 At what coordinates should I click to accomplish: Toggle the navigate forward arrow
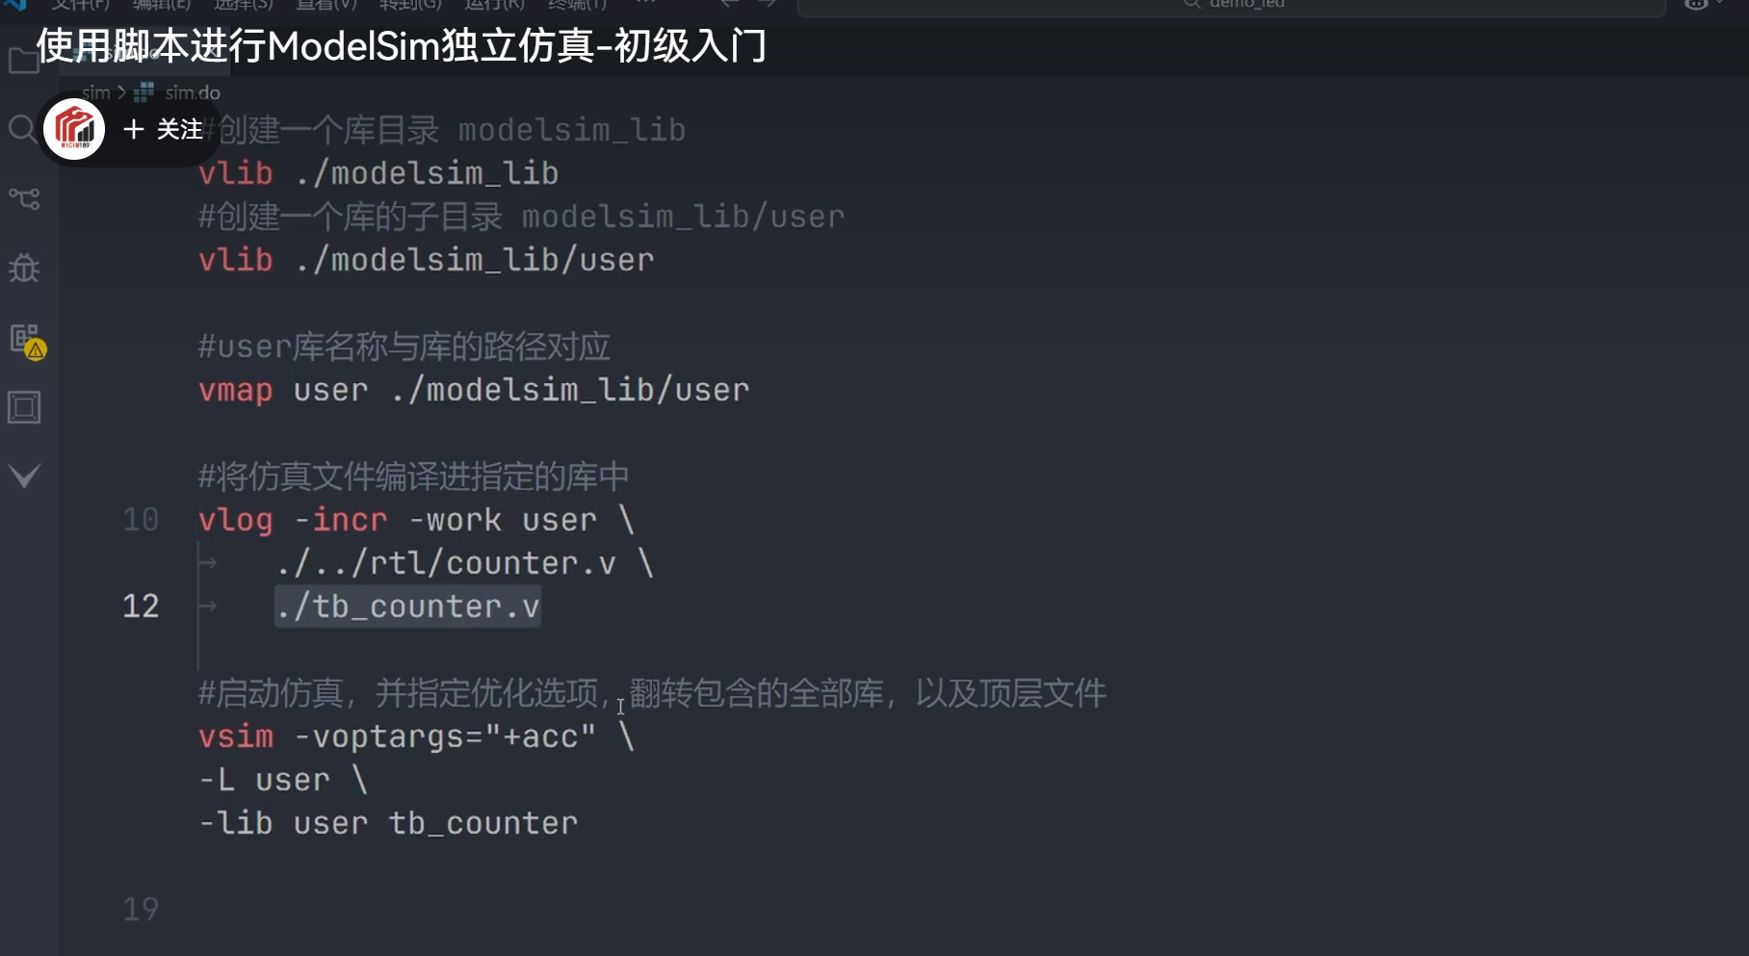(766, 4)
